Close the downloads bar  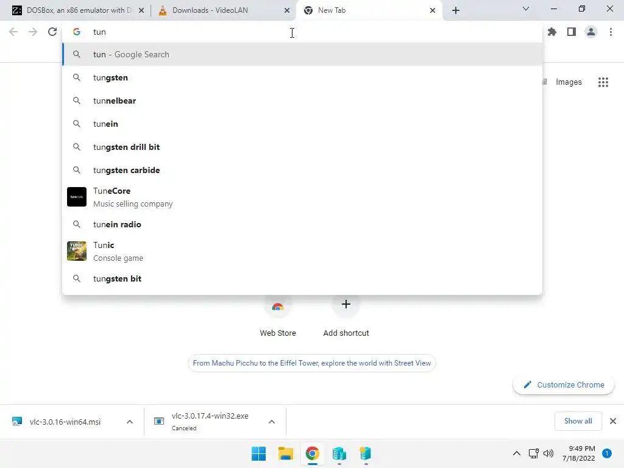click(x=613, y=421)
